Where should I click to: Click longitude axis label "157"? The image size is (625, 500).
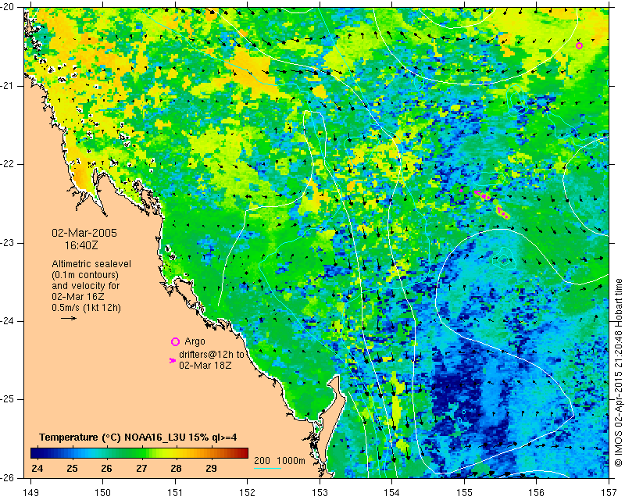pyautogui.click(x=609, y=493)
